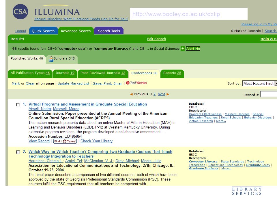Check the box for record 2
This screenshot has width=277, height=207.
[x=18, y=152]
